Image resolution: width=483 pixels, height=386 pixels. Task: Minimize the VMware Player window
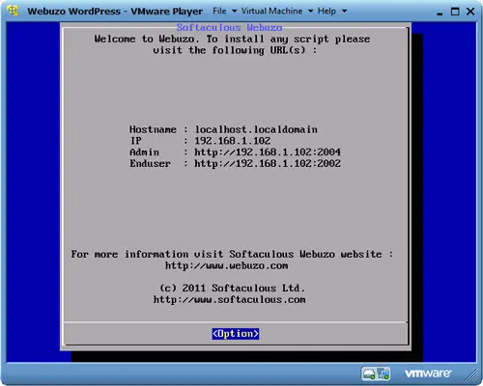[440, 13]
